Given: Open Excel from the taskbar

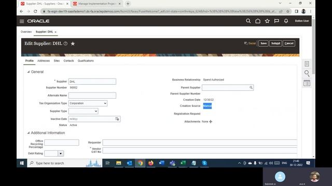Looking at the screenshot, I should pyautogui.click(x=183, y=163).
